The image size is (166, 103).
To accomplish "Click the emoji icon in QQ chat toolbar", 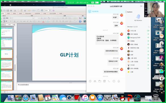I will click(x=90, y=81).
